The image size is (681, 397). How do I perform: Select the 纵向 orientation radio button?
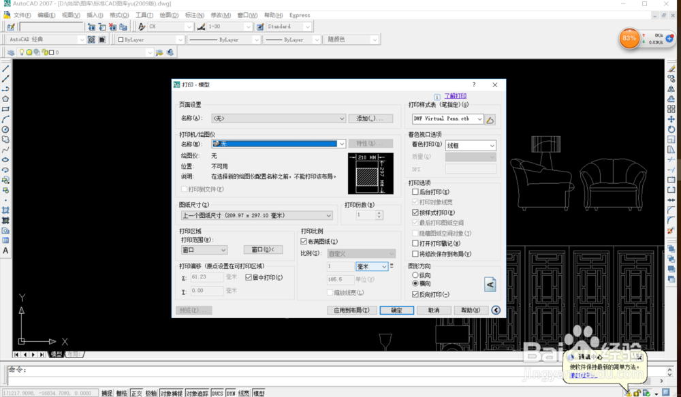415,275
